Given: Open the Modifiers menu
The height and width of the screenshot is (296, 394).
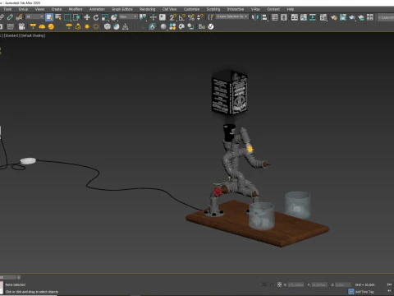Looking at the screenshot, I should tap(76, 9).
